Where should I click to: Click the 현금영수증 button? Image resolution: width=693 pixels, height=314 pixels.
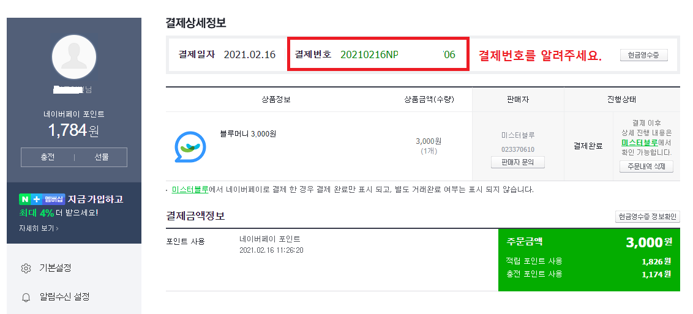point(644,55)
